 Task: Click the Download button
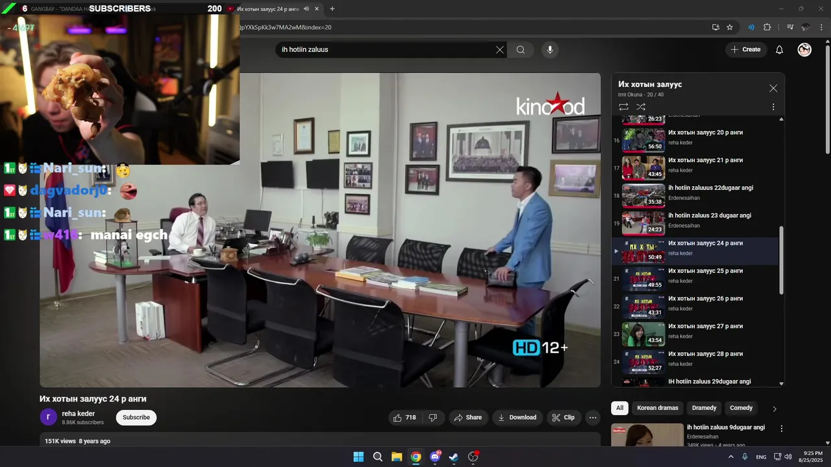(517, 418)
